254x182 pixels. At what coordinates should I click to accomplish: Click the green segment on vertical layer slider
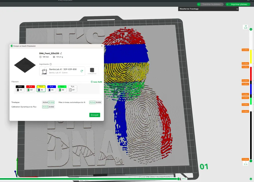pos(251,101)
